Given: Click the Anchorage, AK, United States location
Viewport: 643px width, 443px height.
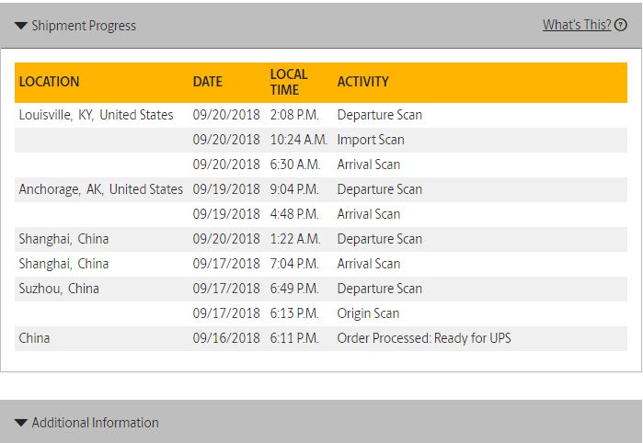Looking at the screenshot, I should 101,189.
